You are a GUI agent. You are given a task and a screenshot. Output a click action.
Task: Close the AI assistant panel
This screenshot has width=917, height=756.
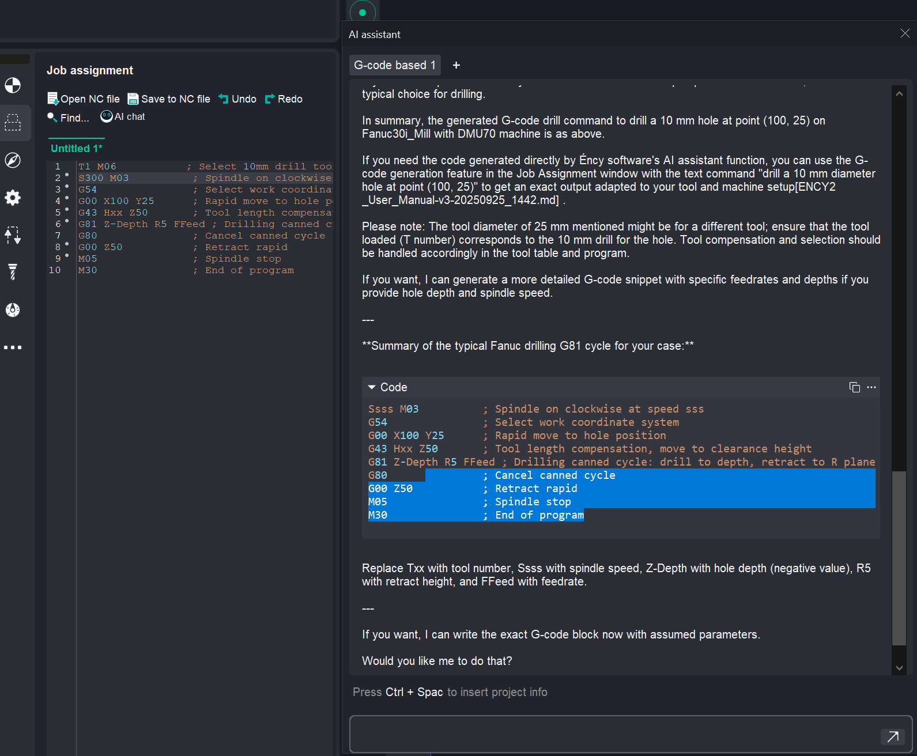coord(904,33)
